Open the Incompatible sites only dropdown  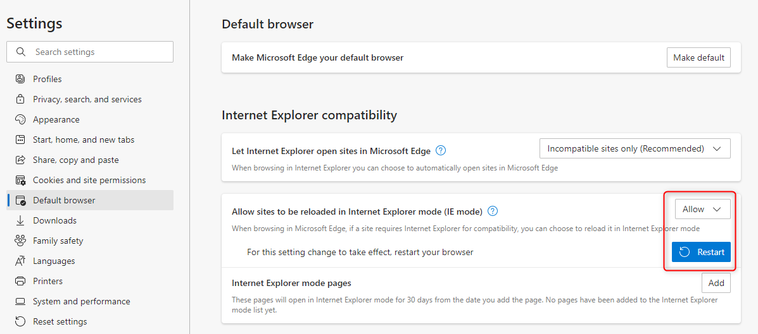635,149
